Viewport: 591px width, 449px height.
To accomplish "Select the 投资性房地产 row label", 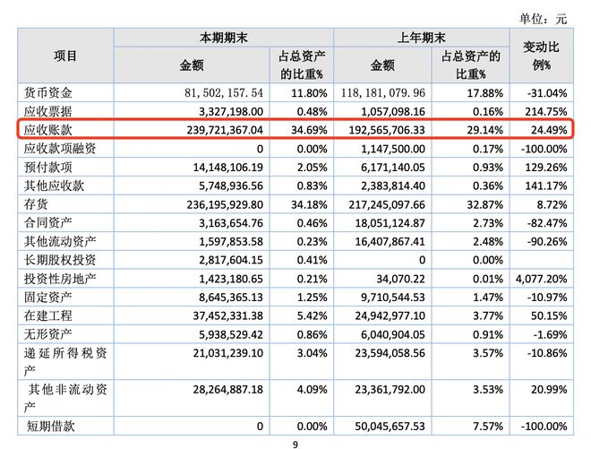I will [x=60, y=279].
